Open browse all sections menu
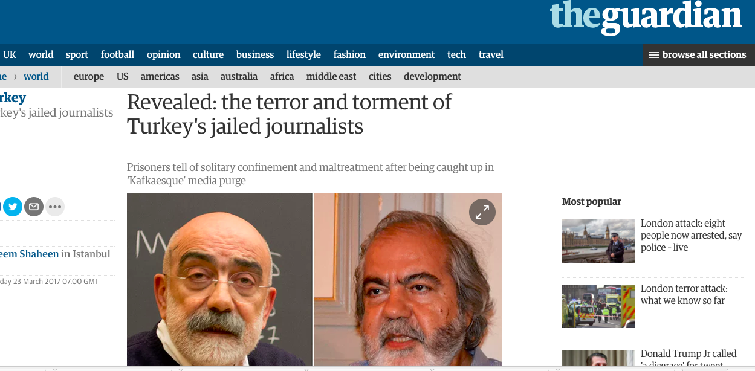 point(699,55)
